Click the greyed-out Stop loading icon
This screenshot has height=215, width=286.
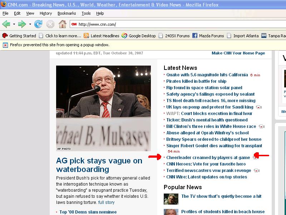point(50,24)
